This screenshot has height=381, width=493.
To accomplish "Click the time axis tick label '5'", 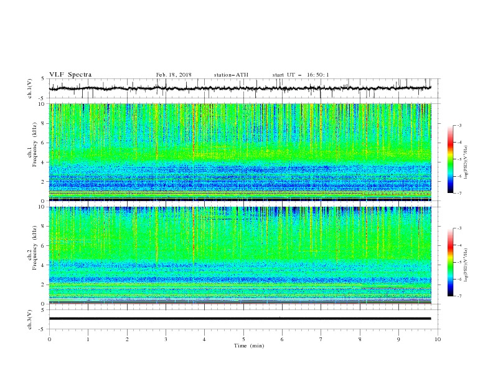I will (243, 339).
